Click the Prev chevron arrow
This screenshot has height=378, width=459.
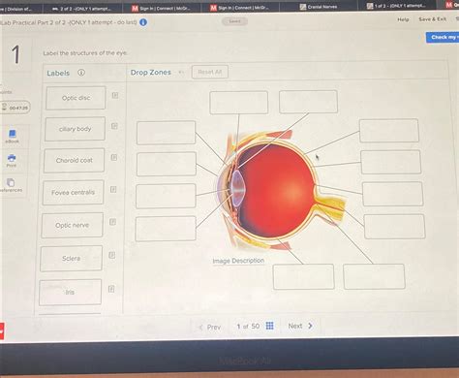point(200,328)
